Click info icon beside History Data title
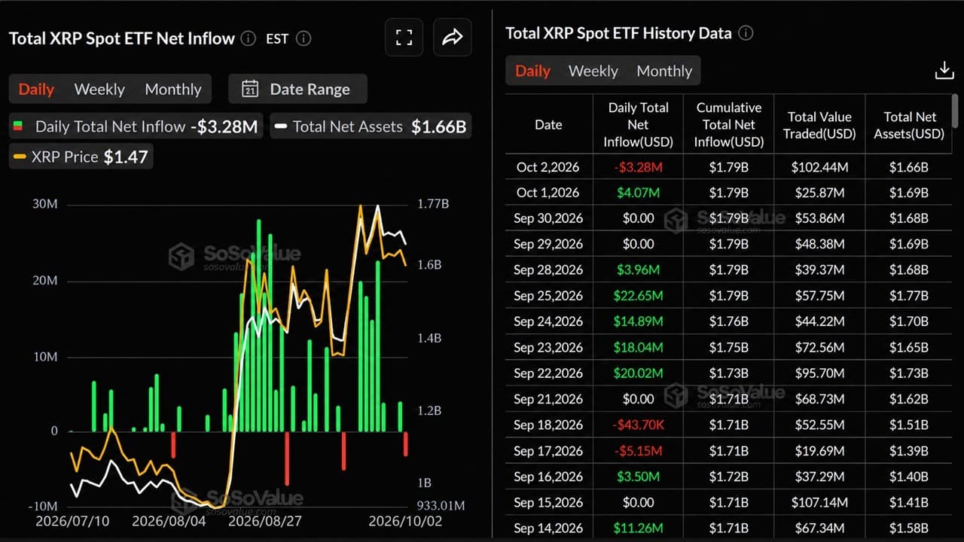Screen dimensions: 964x542 click(746, 33)
